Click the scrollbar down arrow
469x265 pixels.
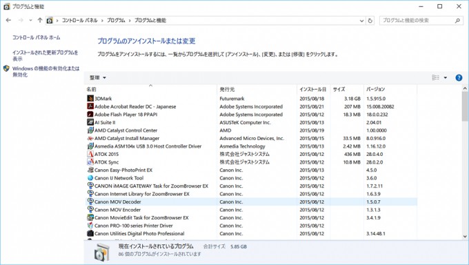tap(464, 237)
